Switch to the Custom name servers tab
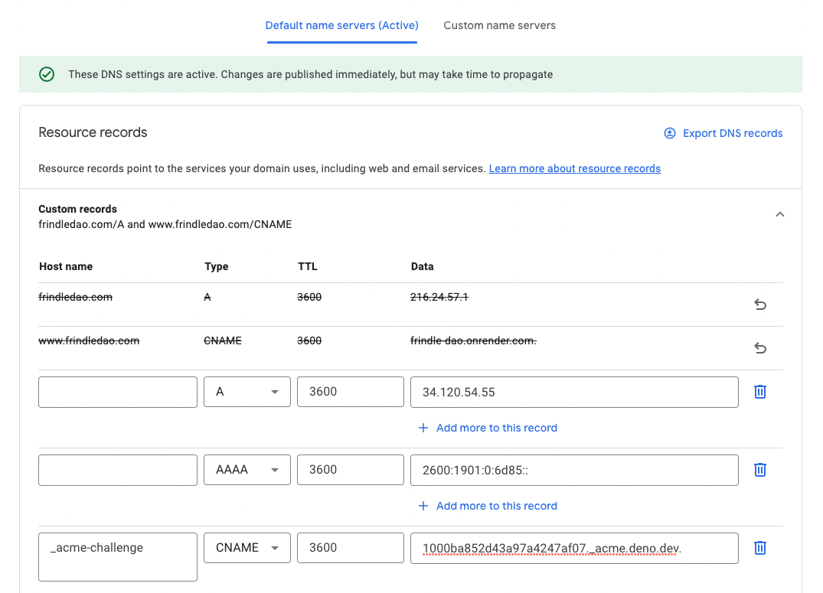 click(499, 25)
